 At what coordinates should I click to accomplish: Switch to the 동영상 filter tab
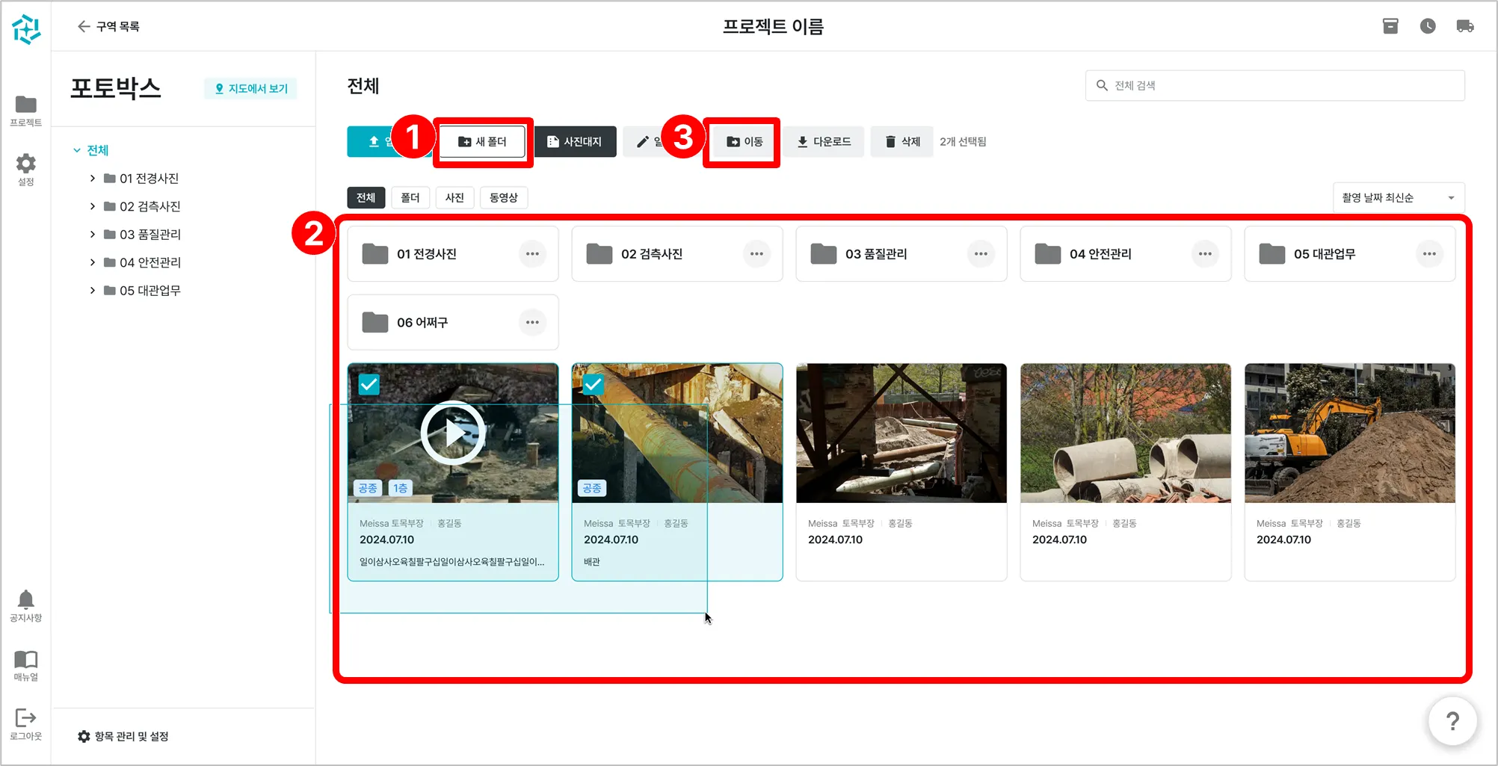[504, 197]
